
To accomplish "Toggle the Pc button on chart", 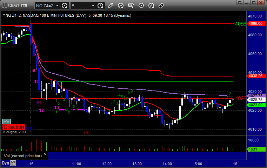I will [x=6, y=122].
